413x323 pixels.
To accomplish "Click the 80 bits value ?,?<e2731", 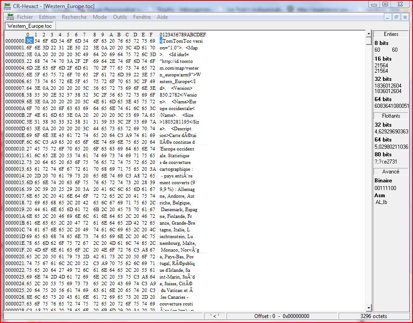I will (x=386, y=162).
